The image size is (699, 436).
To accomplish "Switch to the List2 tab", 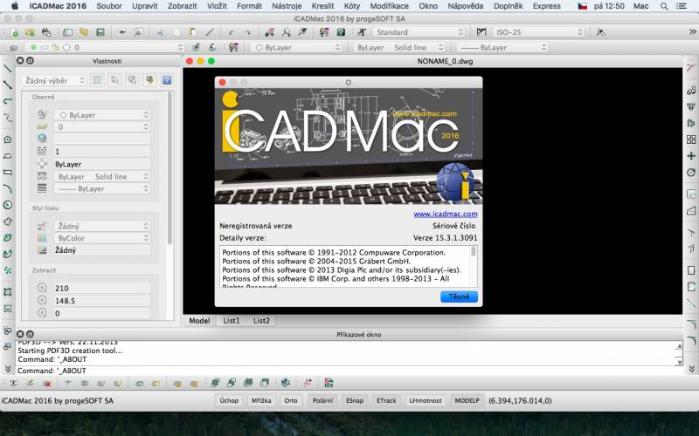I will (x=261, y=320).
